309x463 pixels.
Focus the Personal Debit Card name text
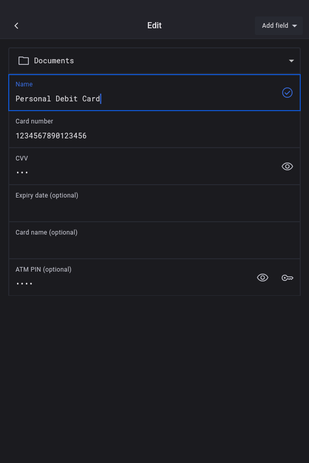coord(58,99)
